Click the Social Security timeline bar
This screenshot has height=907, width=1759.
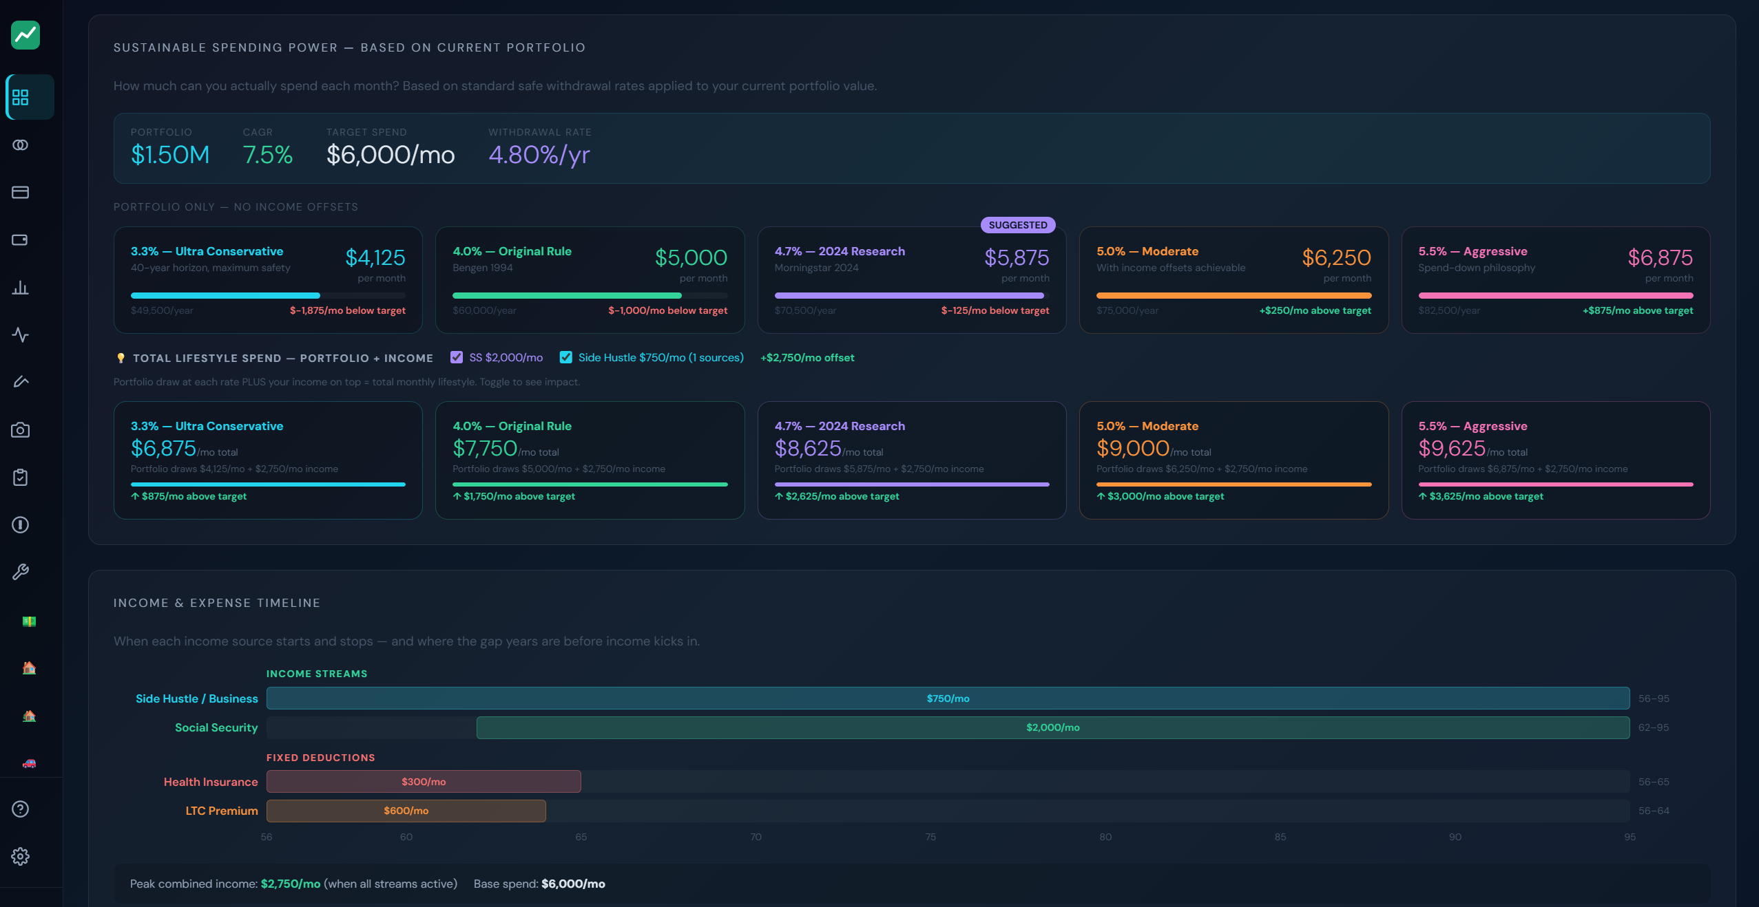point(1052,727)
